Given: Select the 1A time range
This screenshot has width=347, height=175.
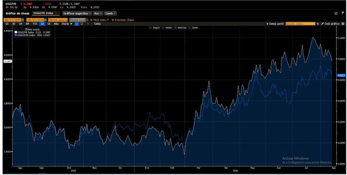Looking at the screenshot, I should point(42,24).
